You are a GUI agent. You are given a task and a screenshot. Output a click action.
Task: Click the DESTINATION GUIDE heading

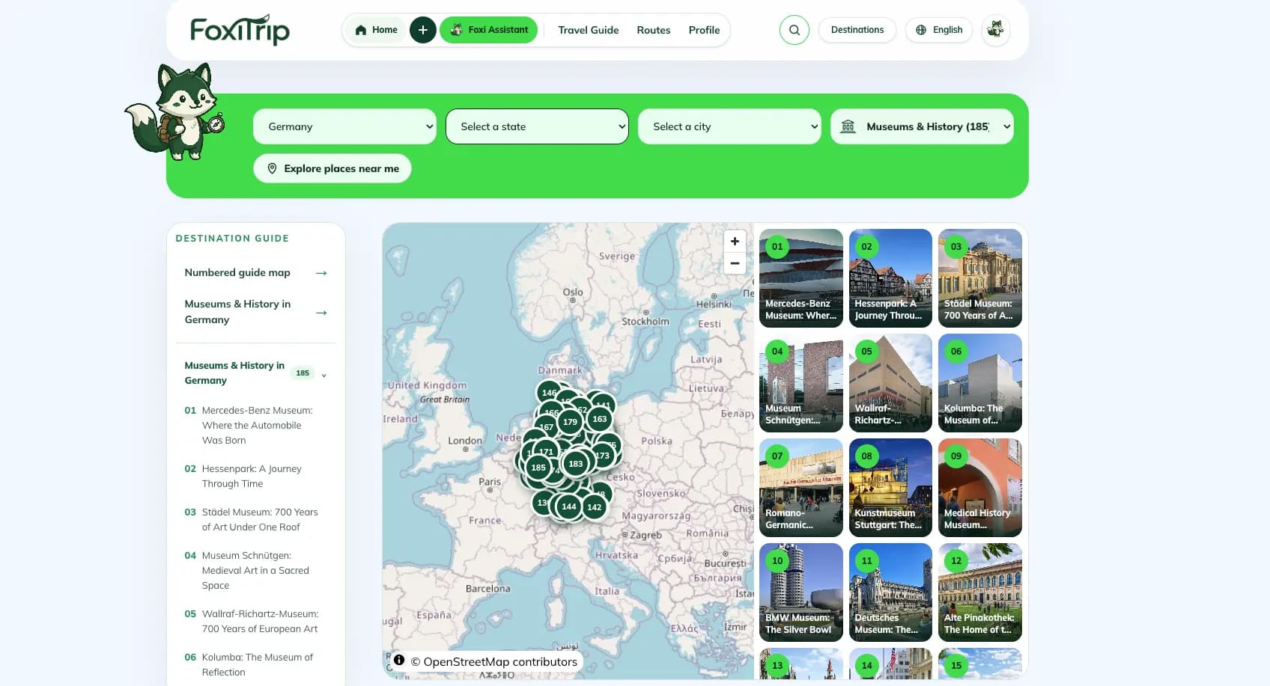(232, 239)
